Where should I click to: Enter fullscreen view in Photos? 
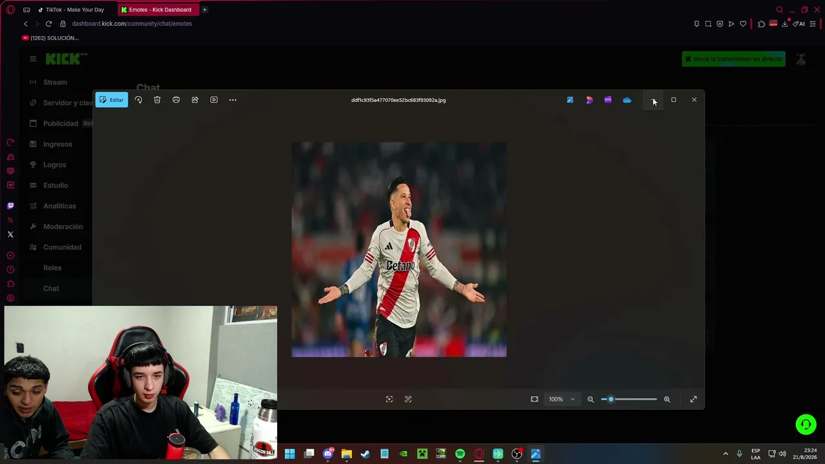694,400
